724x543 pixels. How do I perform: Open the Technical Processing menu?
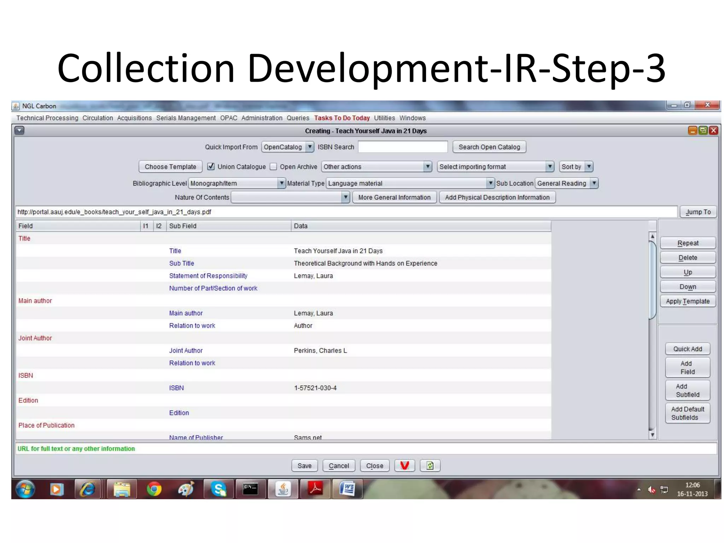click(x=47, y=118)
